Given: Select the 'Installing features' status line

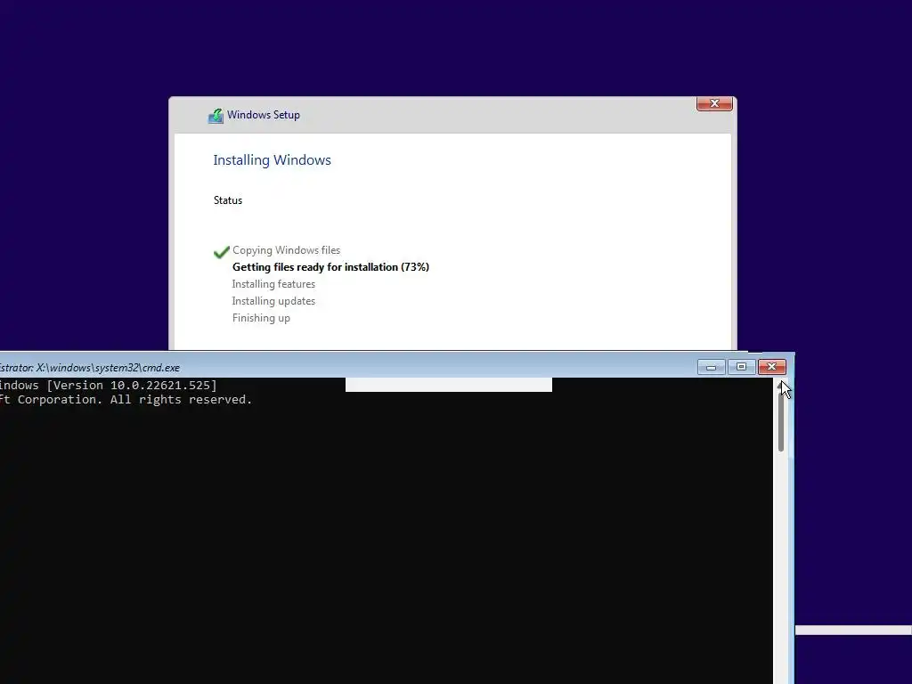Looking at the screenshot, I should pos(273,284).
